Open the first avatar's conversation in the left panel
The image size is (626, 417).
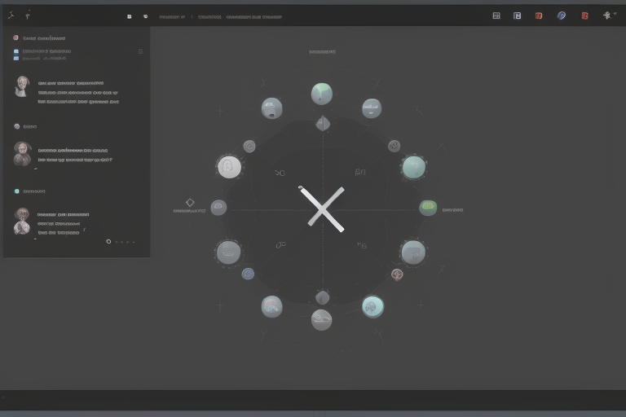pos(22,86)
